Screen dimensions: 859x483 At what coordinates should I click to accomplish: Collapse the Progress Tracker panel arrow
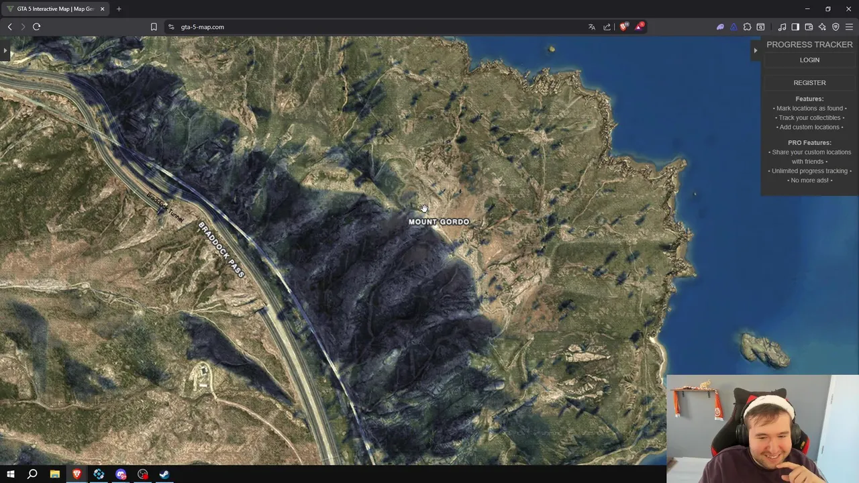[x=755, y=50]
